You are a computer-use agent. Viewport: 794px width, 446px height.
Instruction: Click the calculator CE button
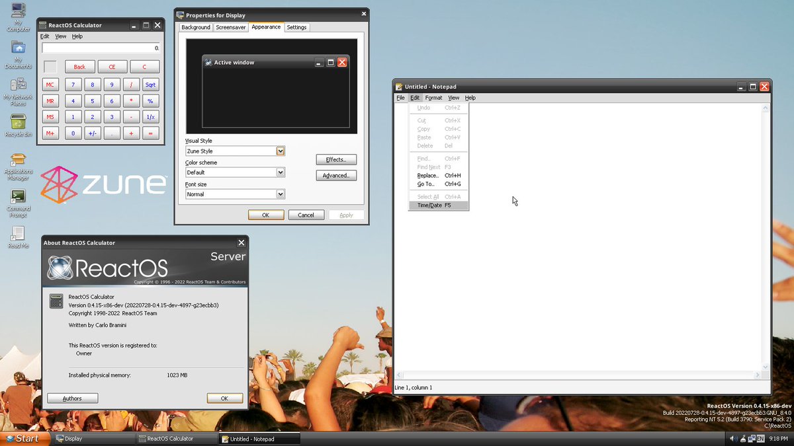(112, 67)
